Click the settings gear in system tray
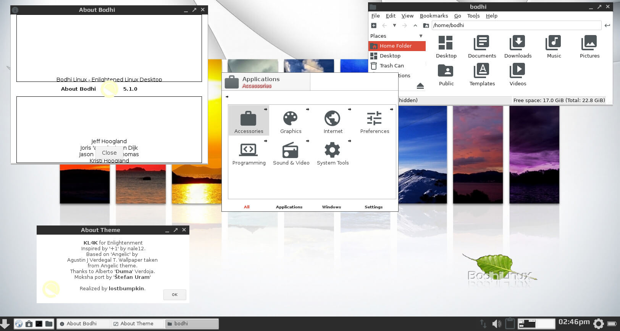Image resolution: width=620 pixels, height=331 pixels. click(599, 324)
